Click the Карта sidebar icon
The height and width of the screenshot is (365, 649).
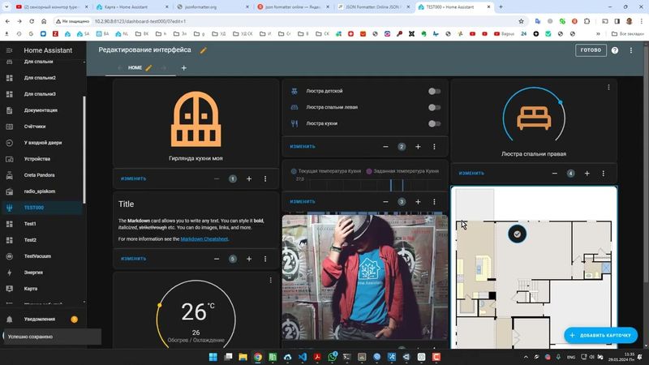coord(10,289)
